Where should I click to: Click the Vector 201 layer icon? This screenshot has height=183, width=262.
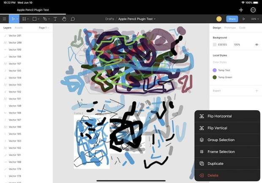(5, 36)
